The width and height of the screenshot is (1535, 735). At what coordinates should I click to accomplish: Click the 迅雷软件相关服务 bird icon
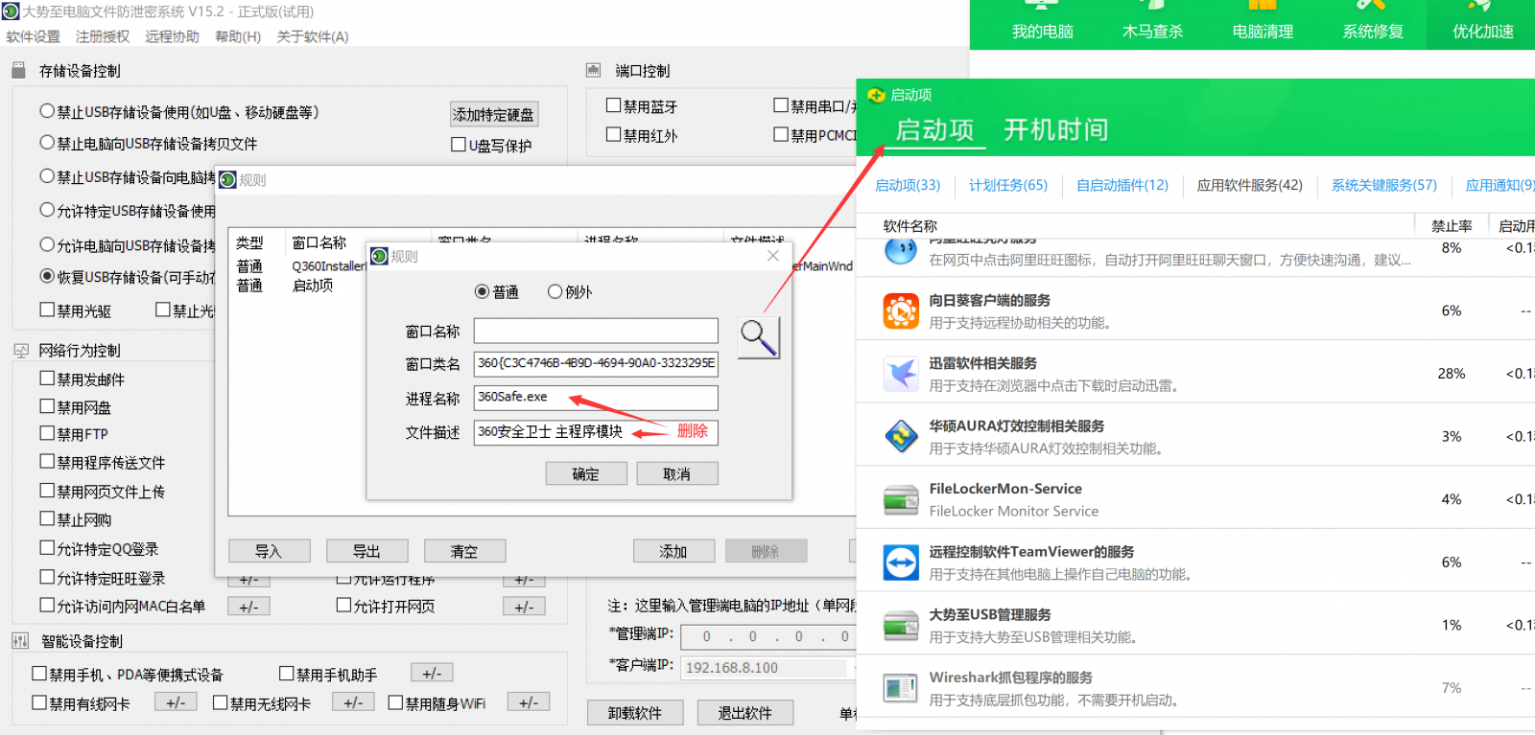click(x=901, y=374)
